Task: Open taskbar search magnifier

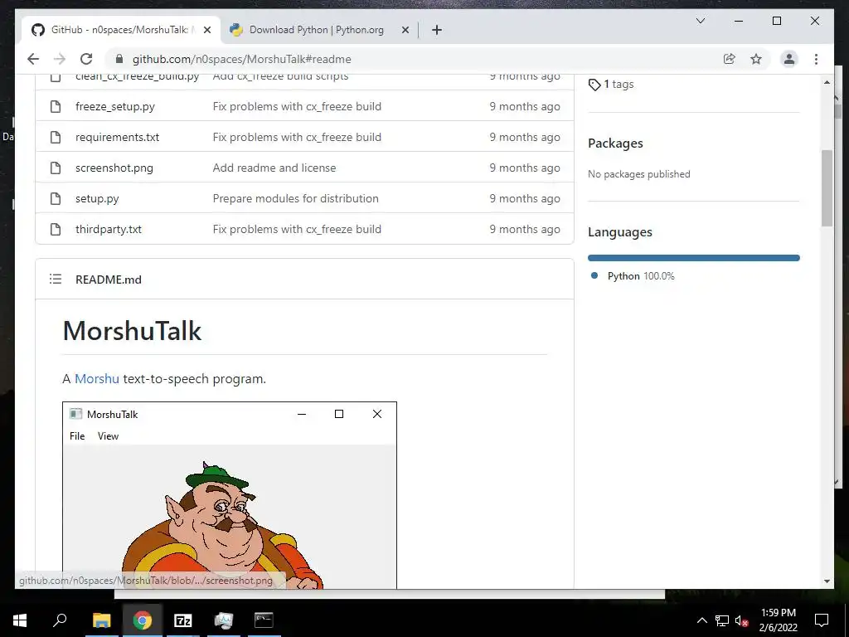Action: (x=60, y=620)
